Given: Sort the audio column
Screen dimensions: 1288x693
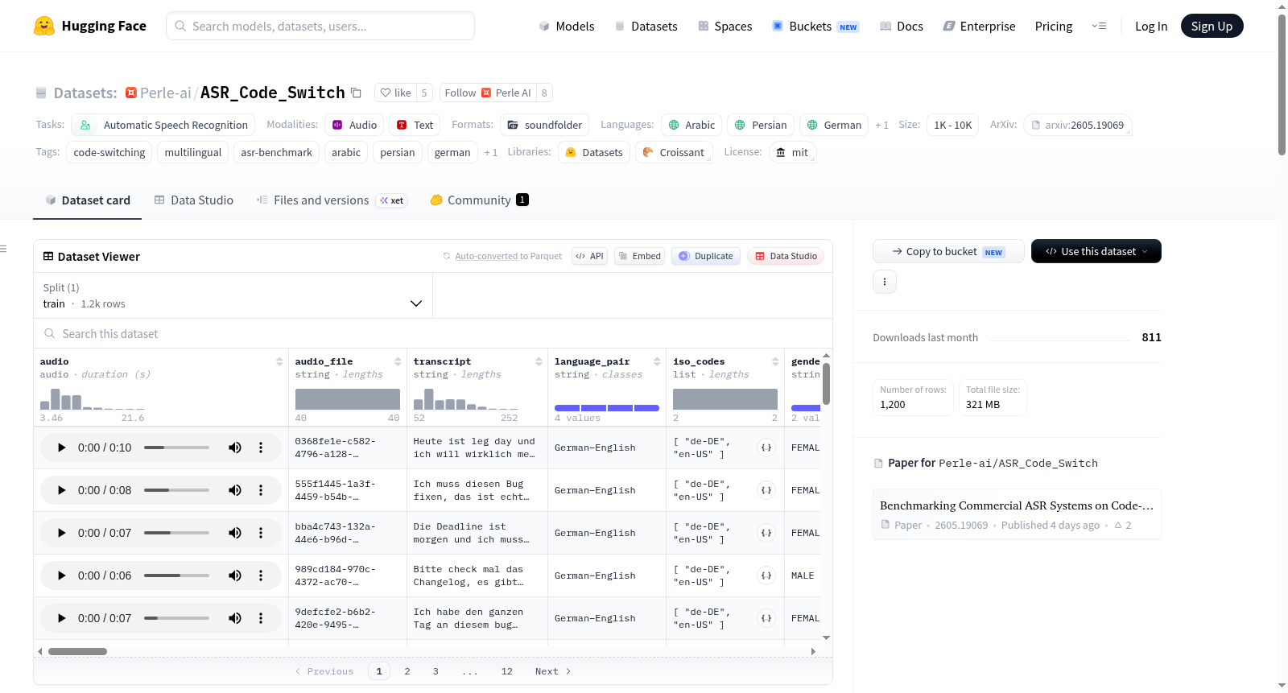Looking at the screenshot, I should (279, 361).
